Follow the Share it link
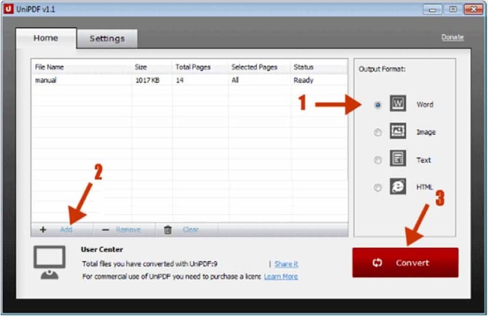The image size is (488, 316). pos(286,264)
